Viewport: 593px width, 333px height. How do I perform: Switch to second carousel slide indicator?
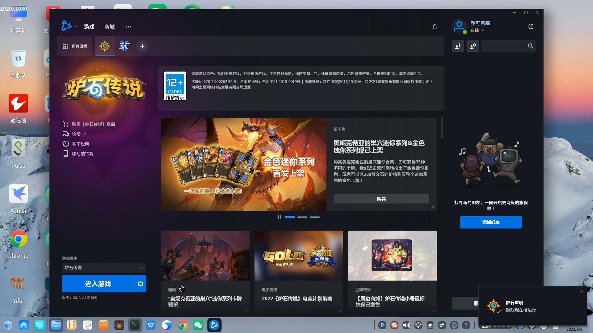coord(302,217)
